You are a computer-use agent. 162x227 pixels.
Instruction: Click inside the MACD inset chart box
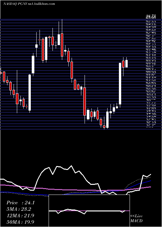(x=89, y=211)
